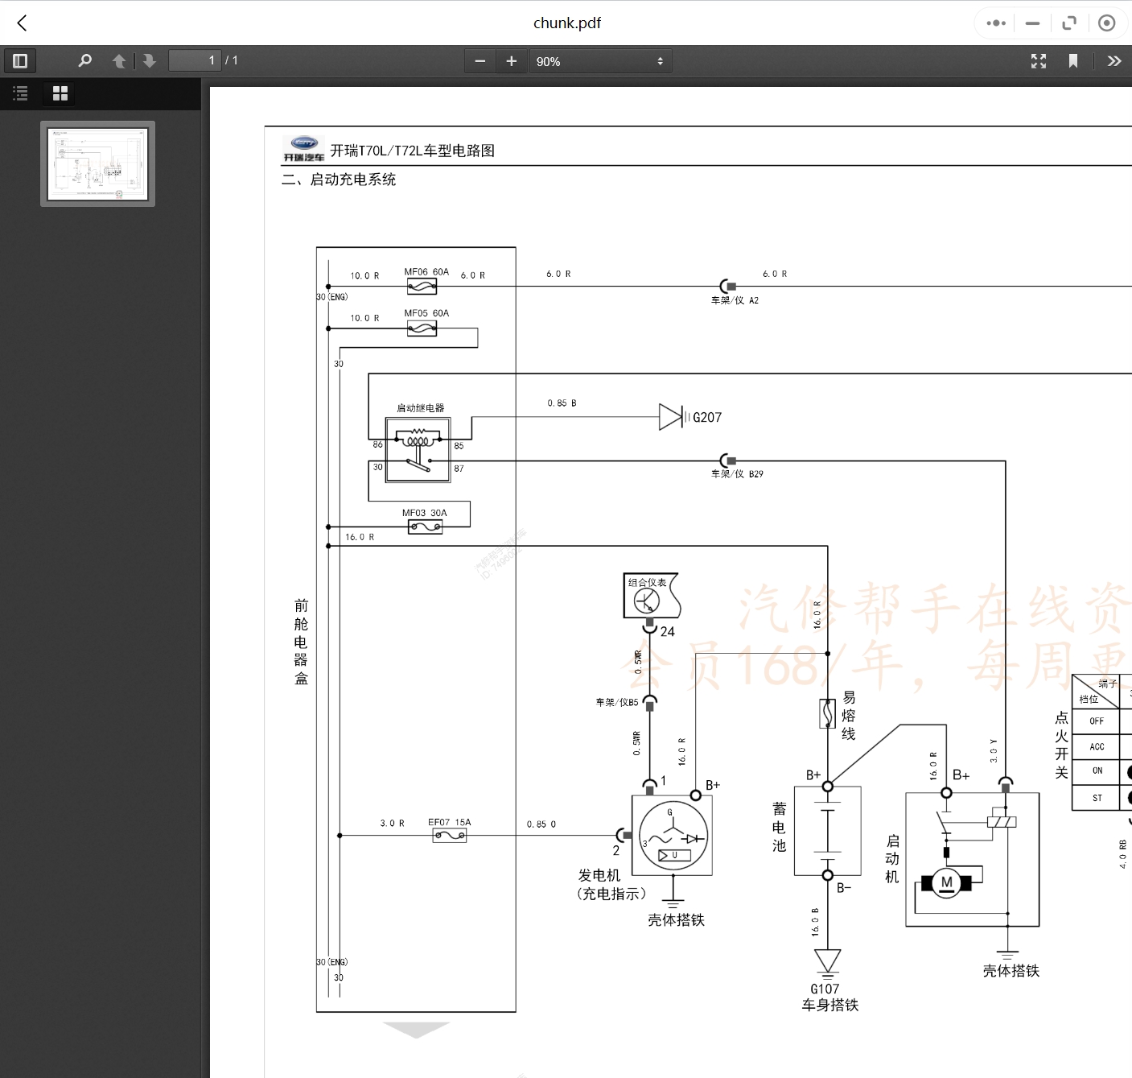Select the page 1 thumbnail
The width and height of the screenshot is (1132, 1078).
[97, 163]
